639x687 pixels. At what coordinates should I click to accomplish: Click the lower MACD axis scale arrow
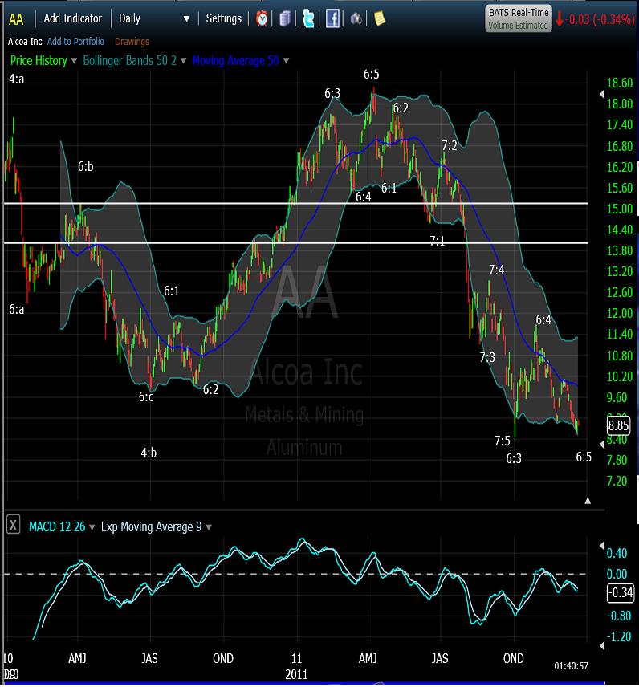(x=602, y=645)
